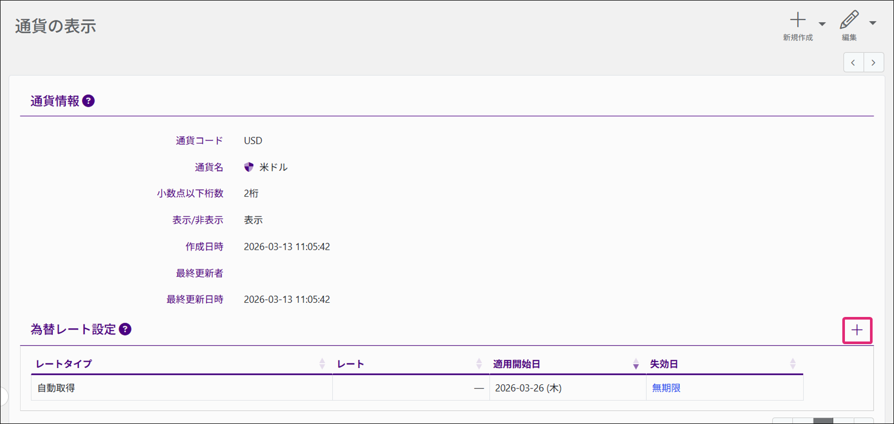Click the 新規作成 plus icon
Image resolution: width=894 pixels, height=424 pixels.
(x=797, y=21)
